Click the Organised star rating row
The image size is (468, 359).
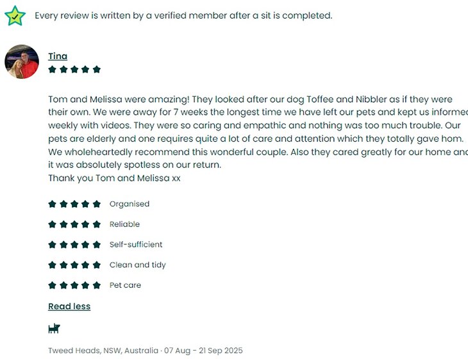click(74, 205)
